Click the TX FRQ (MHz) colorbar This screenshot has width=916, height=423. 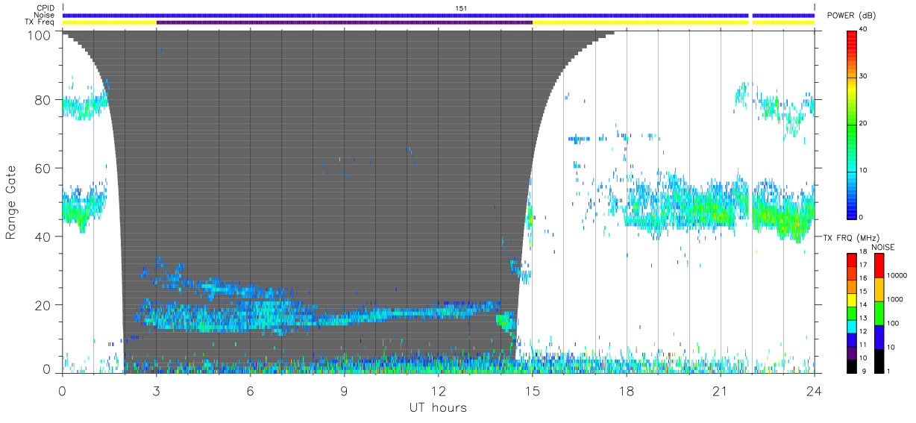click(x=852, y=313)
